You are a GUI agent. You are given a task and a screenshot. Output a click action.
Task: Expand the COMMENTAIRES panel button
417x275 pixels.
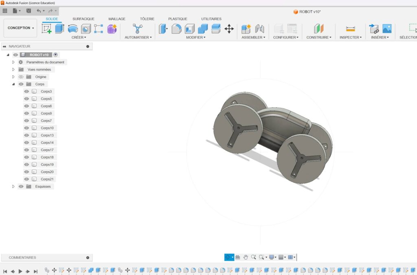pos(88,258)
